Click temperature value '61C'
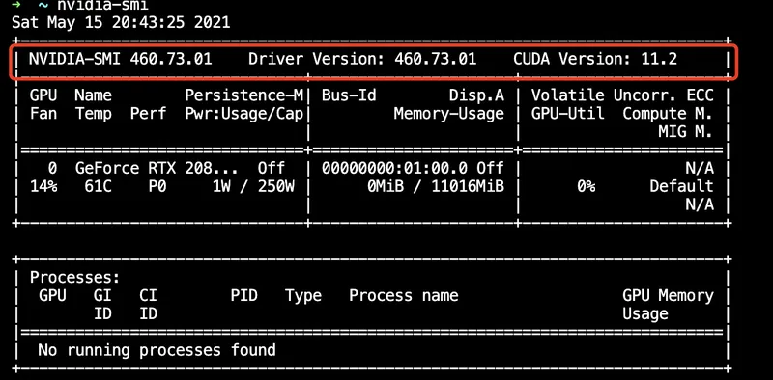773x380 pixels. [x=98, y=186]
